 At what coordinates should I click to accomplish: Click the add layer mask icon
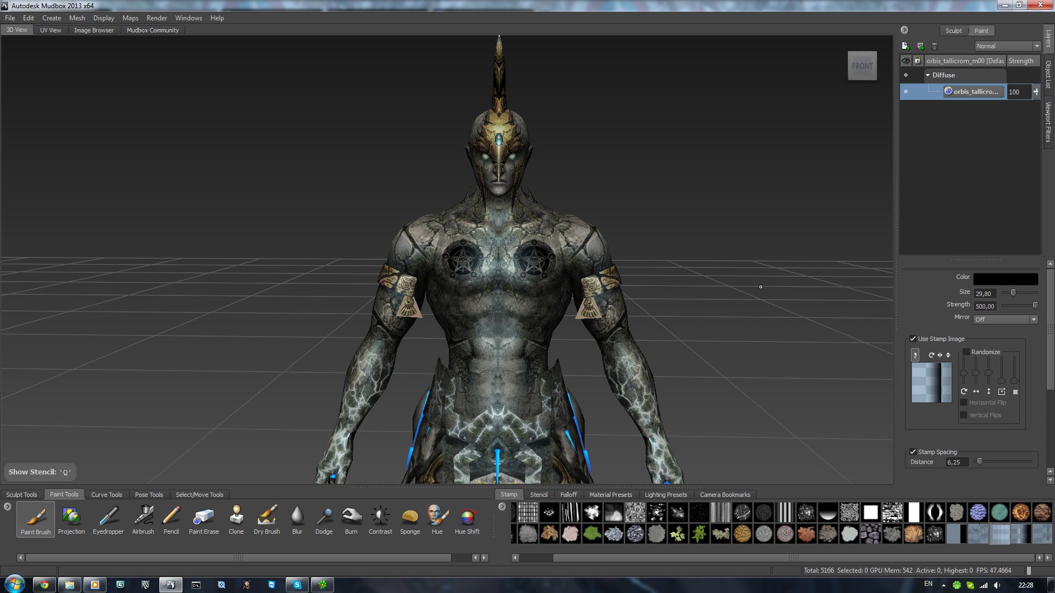click(920, 46)
